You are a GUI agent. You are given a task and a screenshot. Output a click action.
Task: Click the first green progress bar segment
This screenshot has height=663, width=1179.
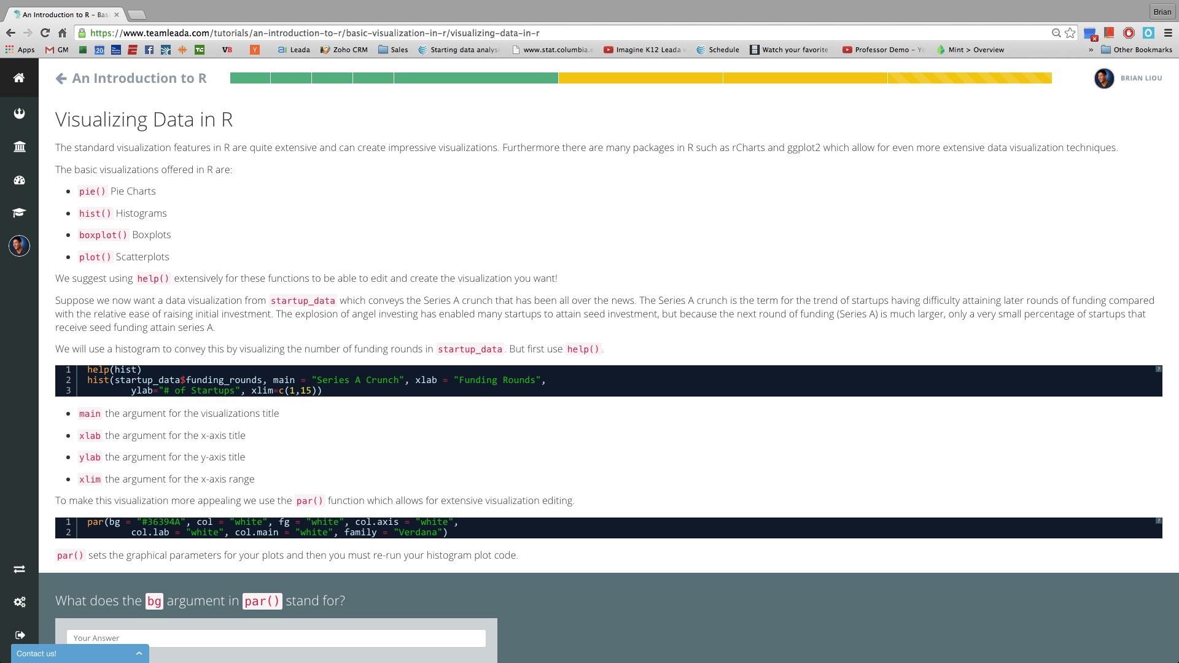(x=250, y=78)
